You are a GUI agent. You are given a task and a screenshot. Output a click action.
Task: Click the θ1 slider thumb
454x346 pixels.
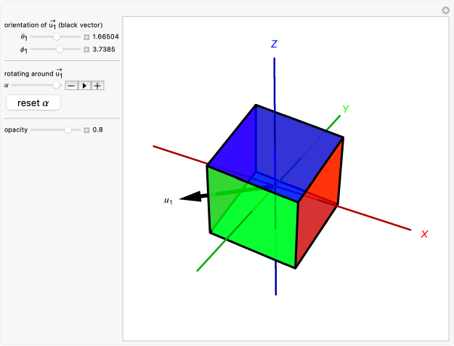point(56,36)
